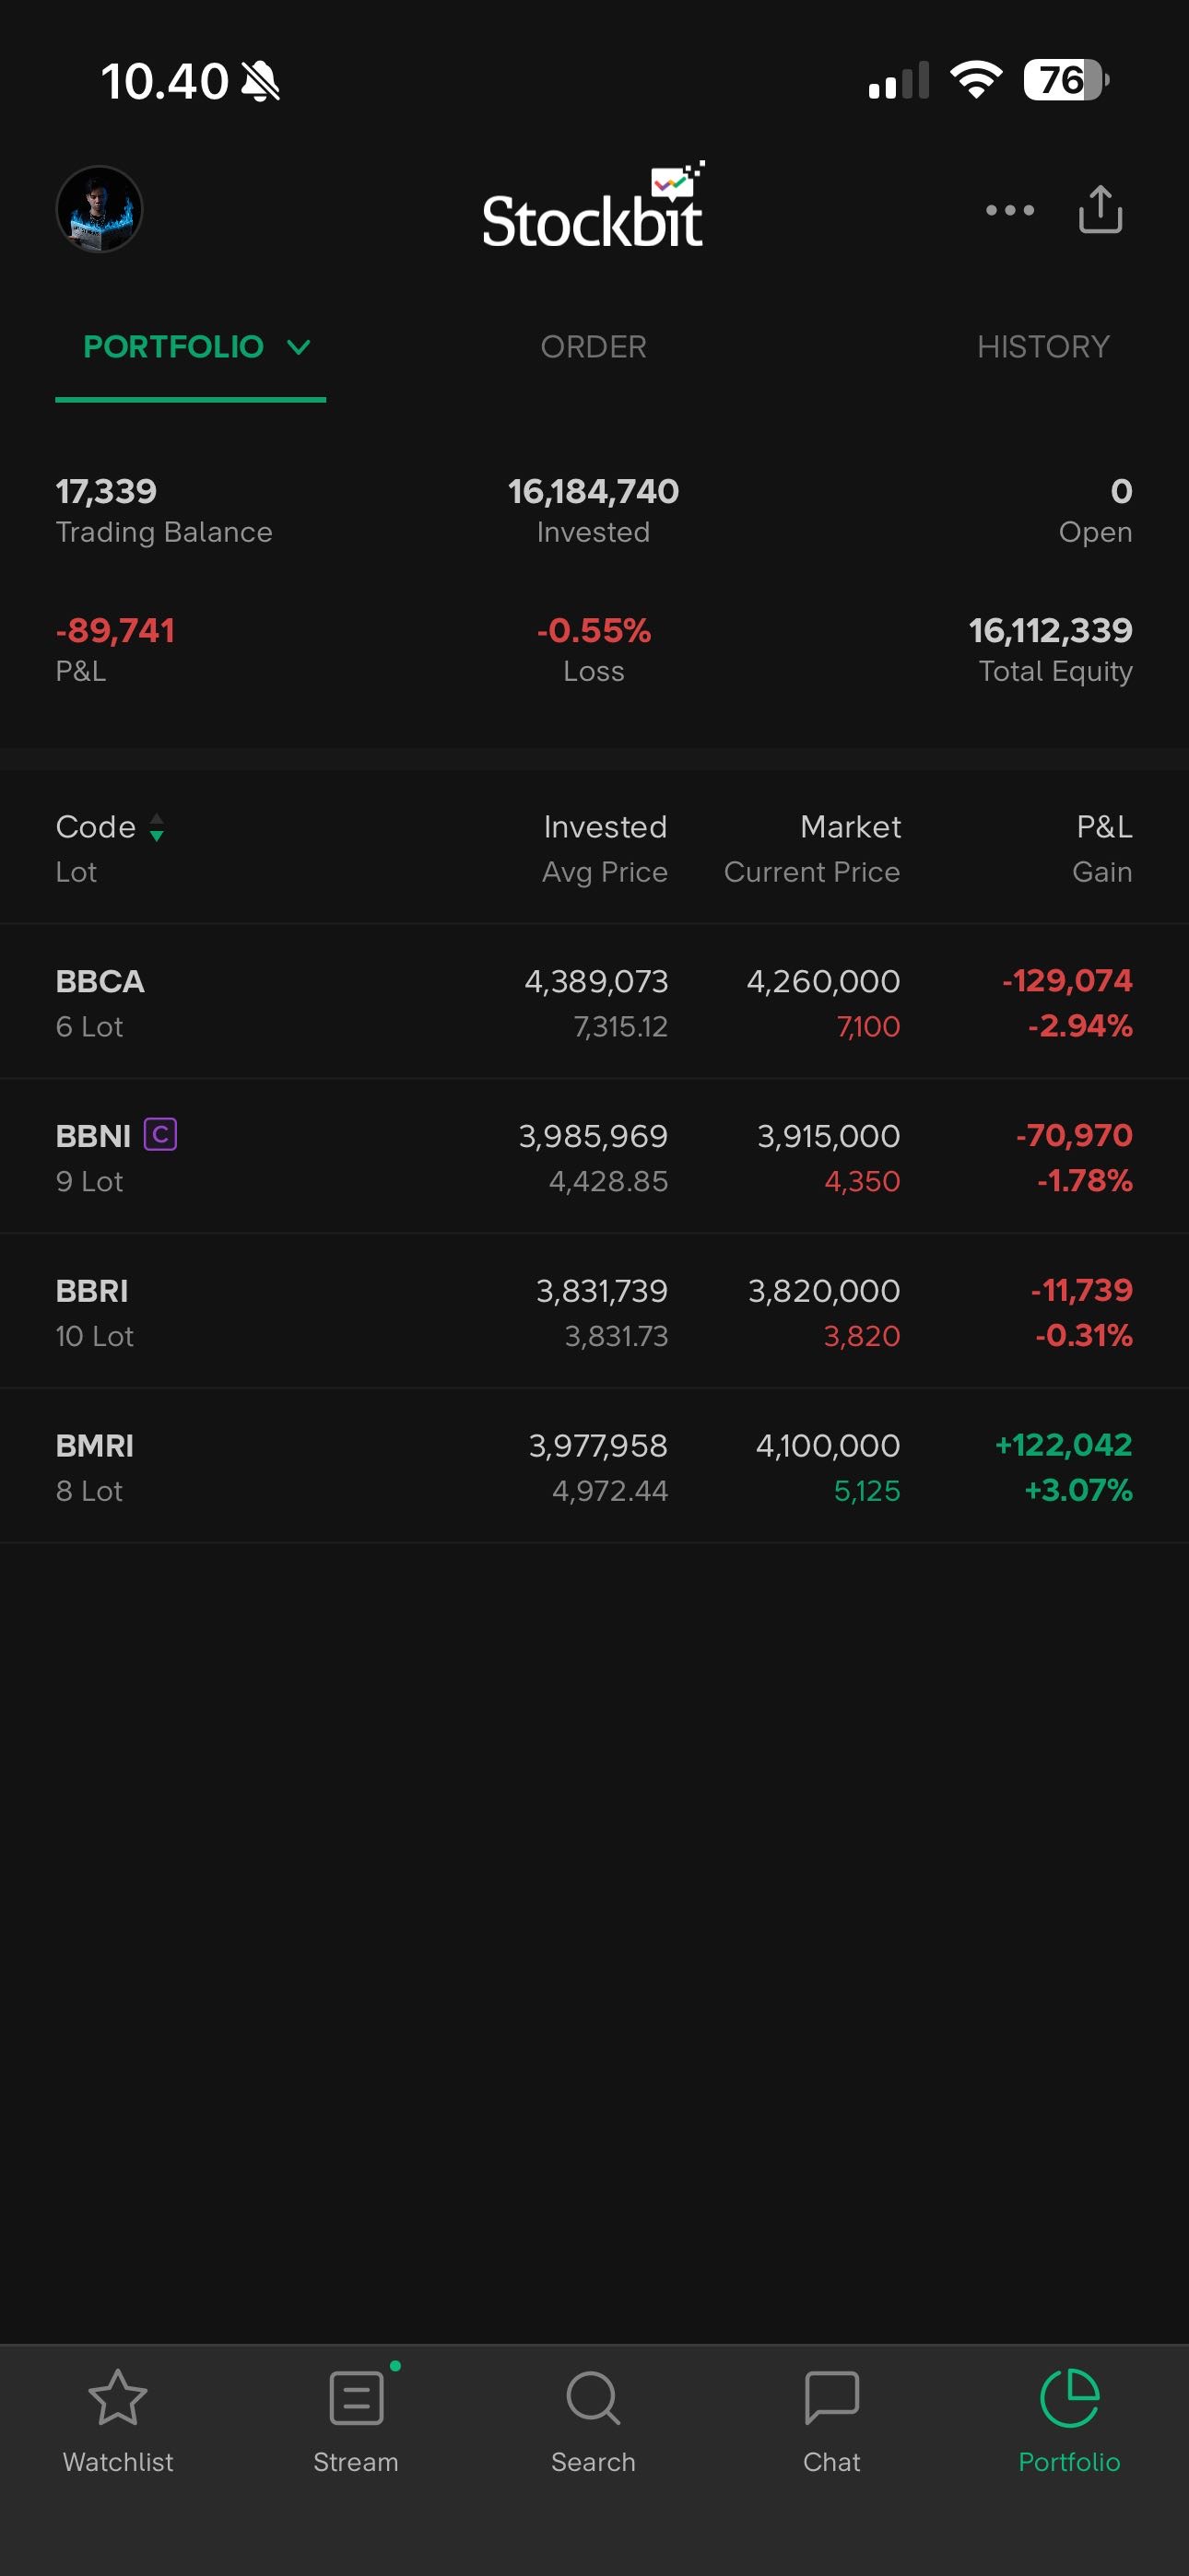
Task: Tap the three-dot more options icon
Action: tap(1009, 210)
